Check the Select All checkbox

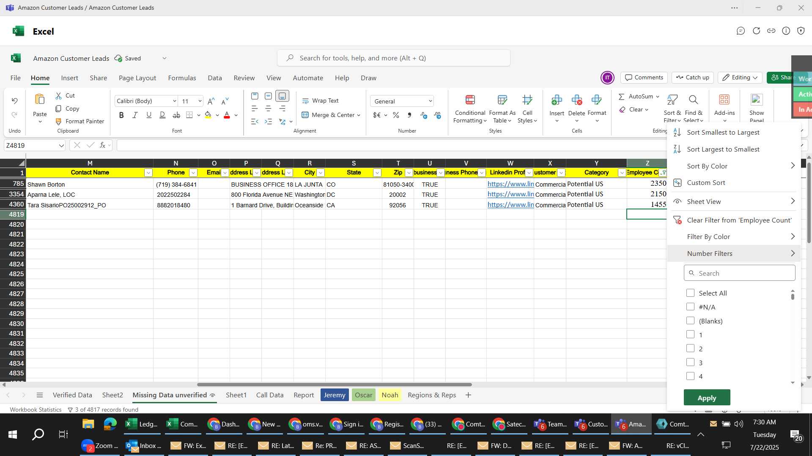(x=690, y=293)
